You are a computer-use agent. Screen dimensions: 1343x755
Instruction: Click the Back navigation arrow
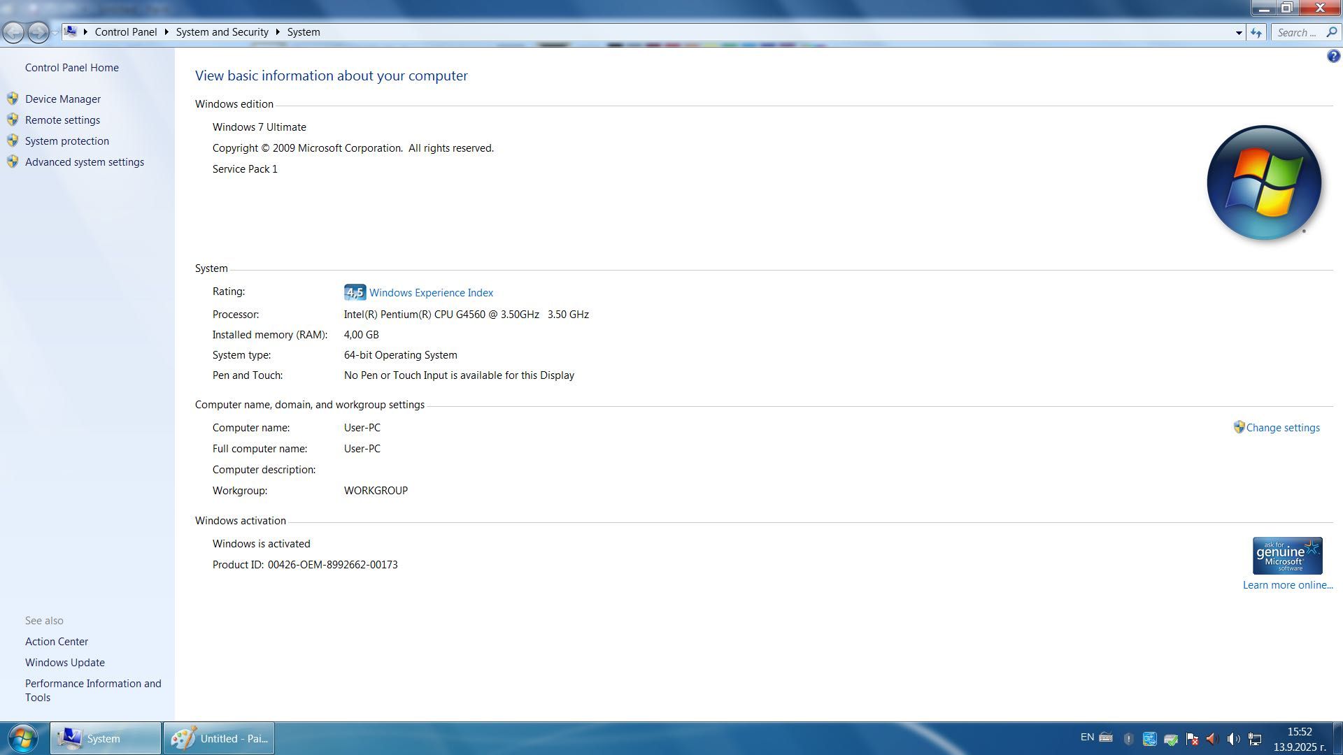pos(13,32)
